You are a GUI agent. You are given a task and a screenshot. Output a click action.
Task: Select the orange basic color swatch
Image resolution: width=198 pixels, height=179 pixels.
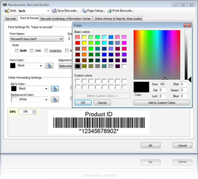(x=84, y=54)
